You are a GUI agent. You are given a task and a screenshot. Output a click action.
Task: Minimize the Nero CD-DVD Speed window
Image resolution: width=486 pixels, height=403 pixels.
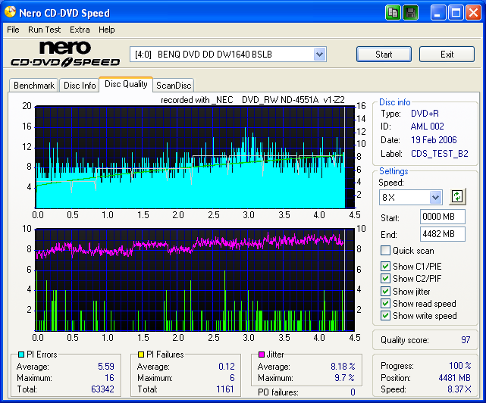point(439,13)
